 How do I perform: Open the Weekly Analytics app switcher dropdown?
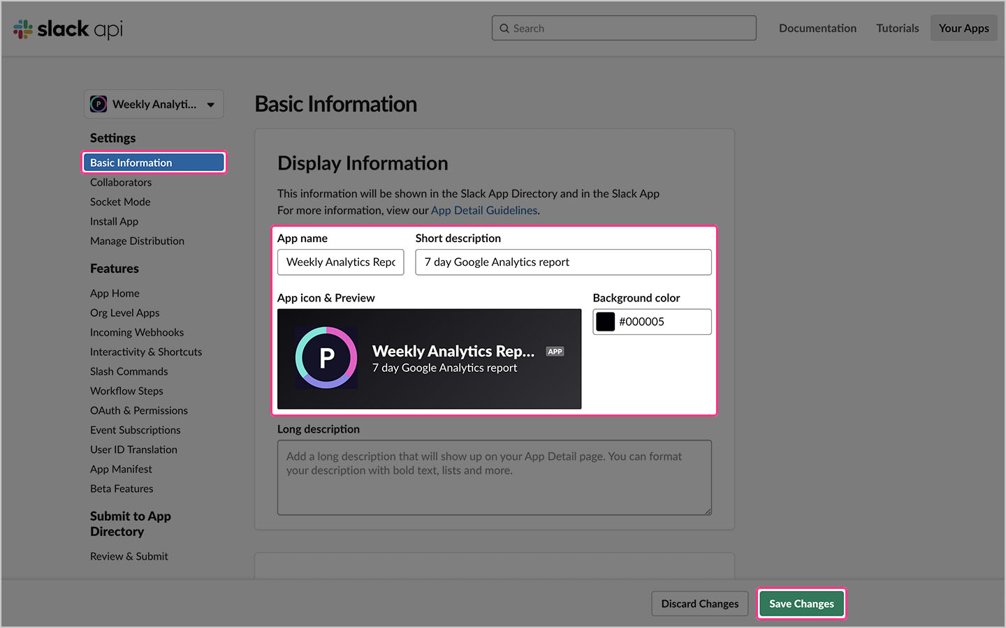coord(154,103)
